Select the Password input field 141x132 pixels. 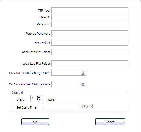click(90, 24)
